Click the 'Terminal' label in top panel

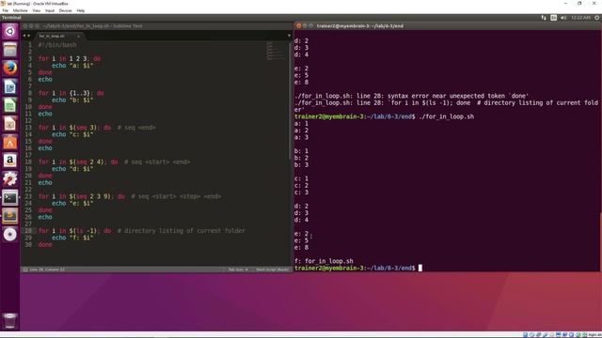coord(11,18)
